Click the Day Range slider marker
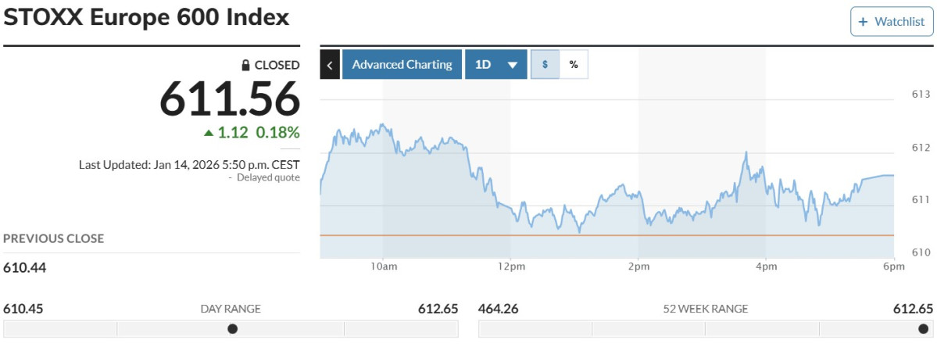The height and width of the screenshot is (347, 937). tap(232, 328)
